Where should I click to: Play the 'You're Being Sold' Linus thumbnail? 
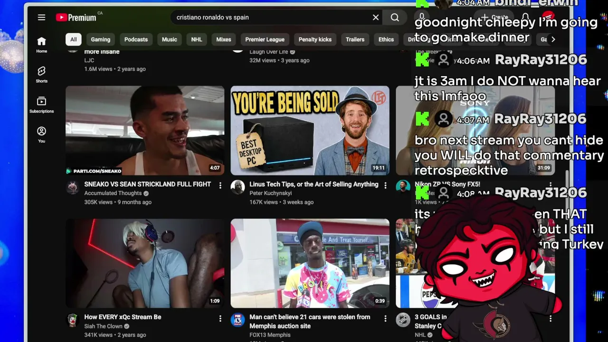click(310, 131)
